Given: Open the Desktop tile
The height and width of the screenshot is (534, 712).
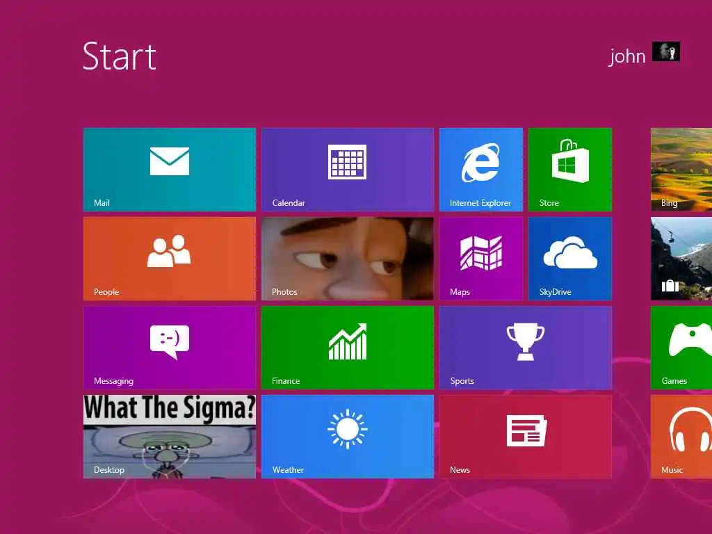Looking at the screenshot, I should (x=170, y=437).
